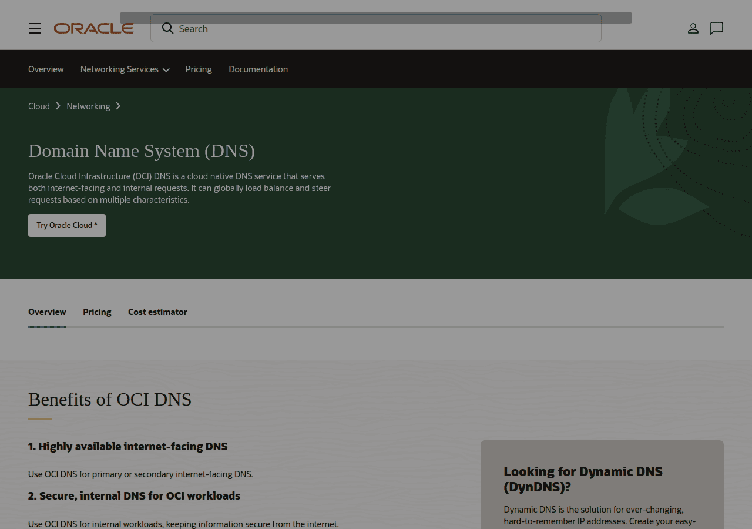Expand the Networking Services dropdown

[x=125, y=69]
